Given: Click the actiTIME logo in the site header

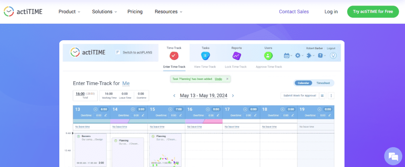Looking at the screenshot, I should pyautogui.click(x=23, y=11).
